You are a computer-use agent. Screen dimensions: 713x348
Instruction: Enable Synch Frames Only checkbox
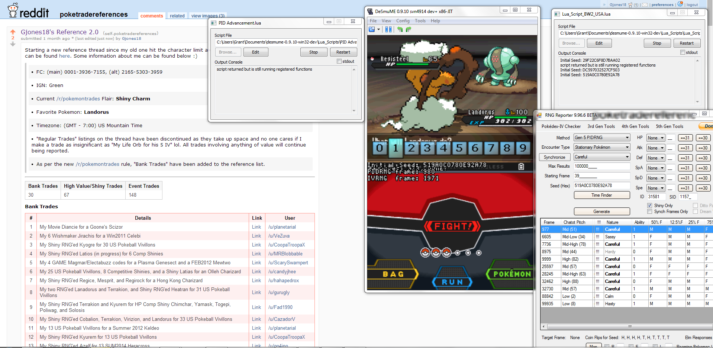point(649,212)
